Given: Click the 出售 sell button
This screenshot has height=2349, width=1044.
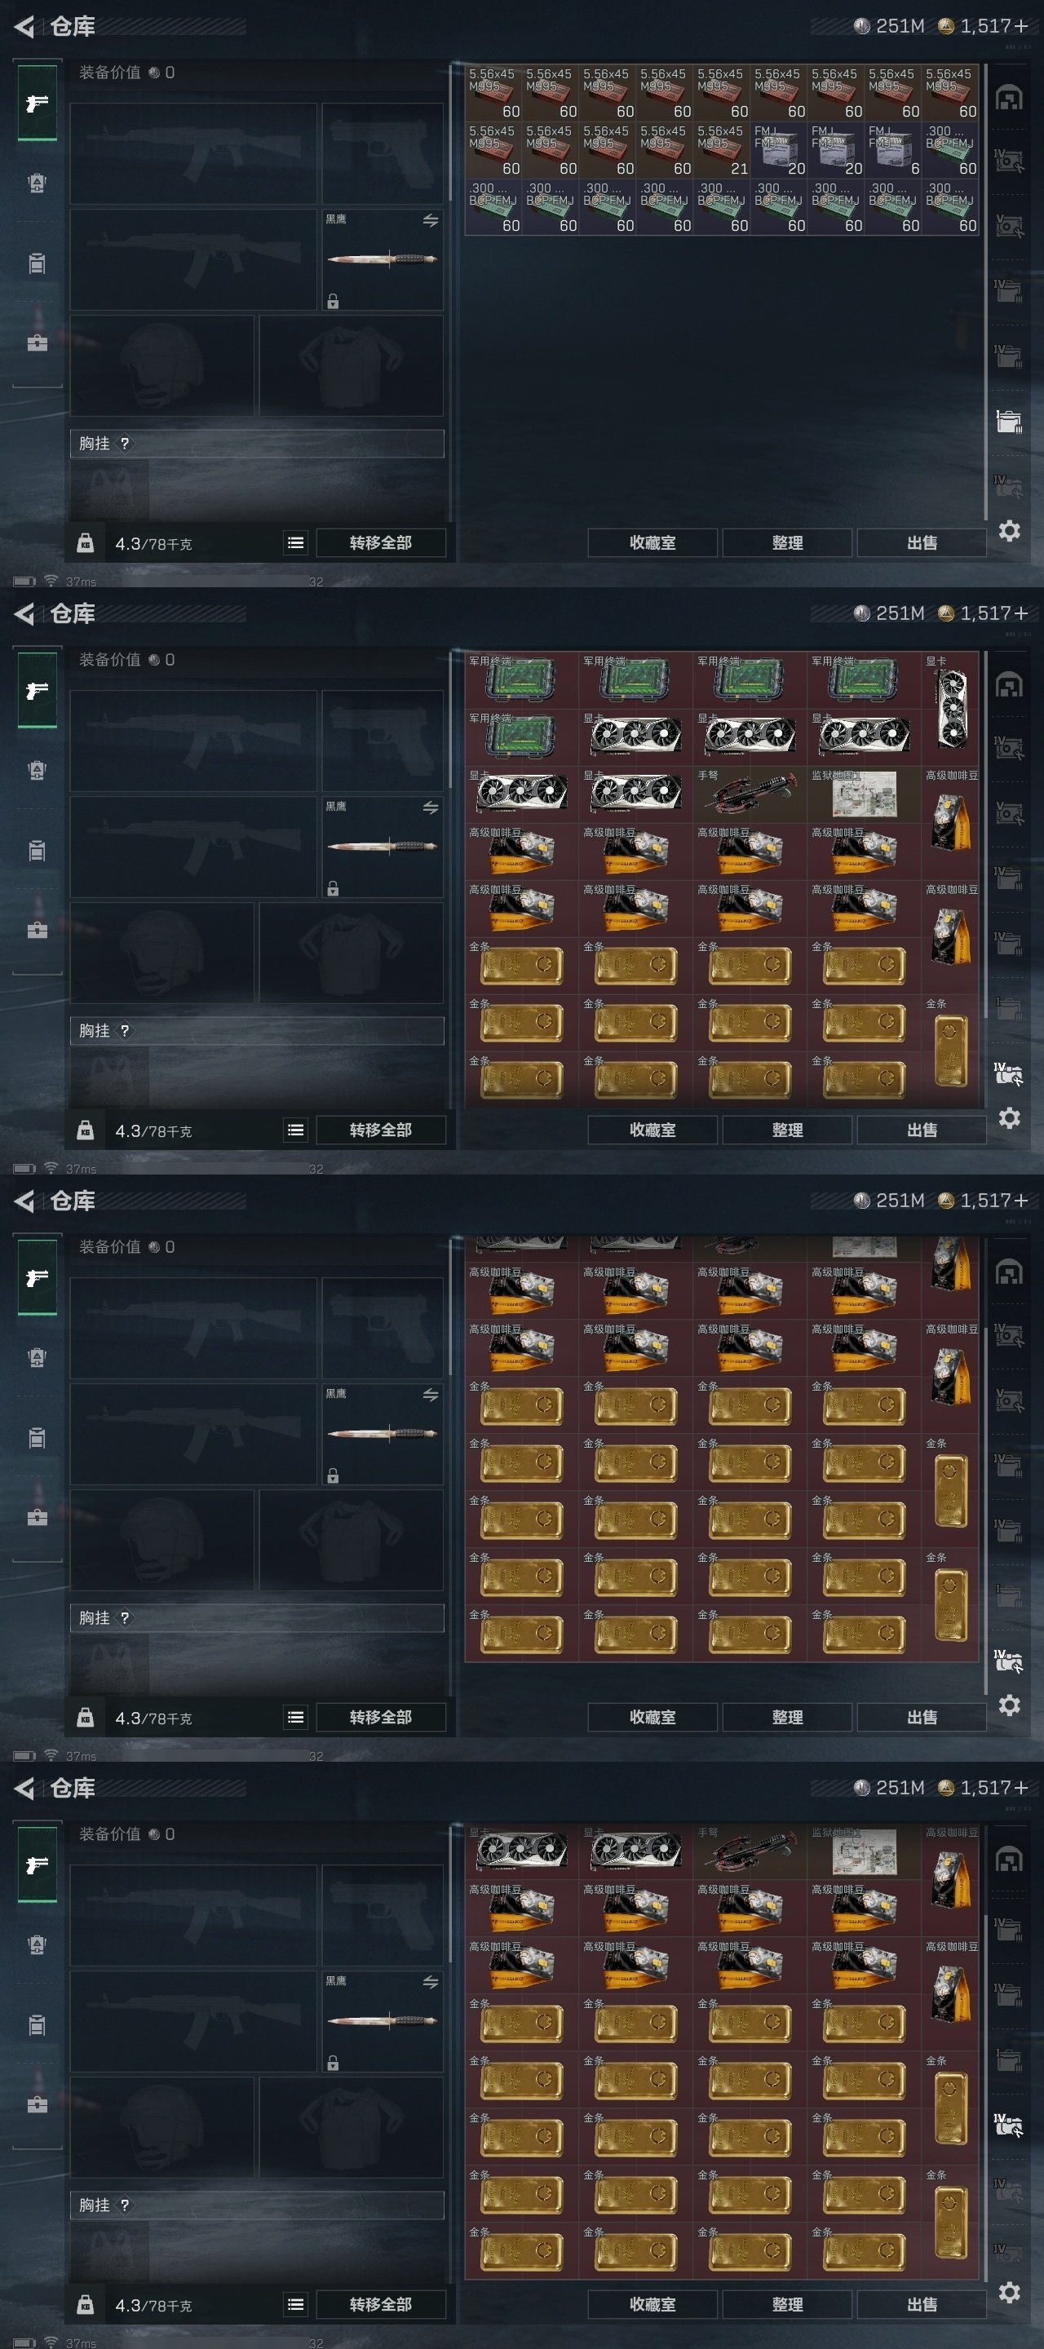Looking at the screenshot, I should 922,542.
